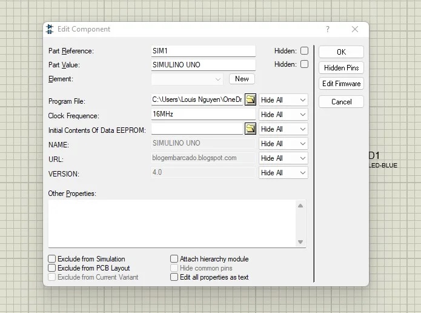This screenshot has height=313, width=421.
Task: Click the VERSION value 4.0
Action: point(204,172)
